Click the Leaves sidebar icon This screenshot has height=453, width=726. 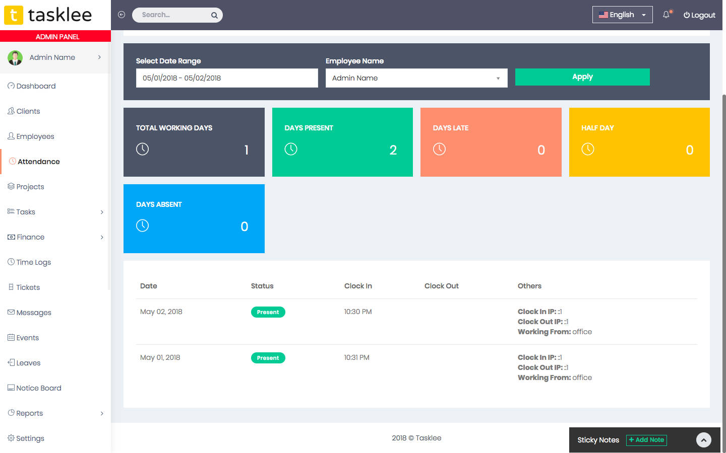(x=10, y=362)
